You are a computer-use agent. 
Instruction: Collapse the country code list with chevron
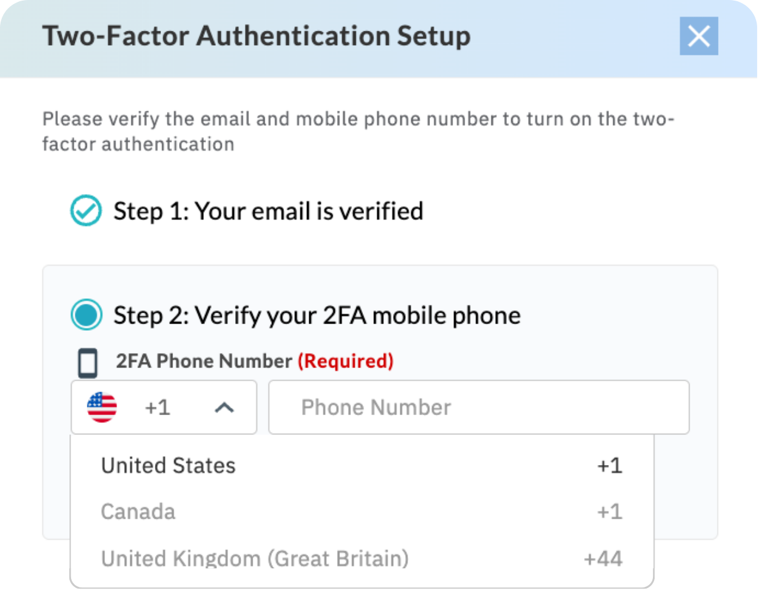pyautogui.click(x=224, y=408)
